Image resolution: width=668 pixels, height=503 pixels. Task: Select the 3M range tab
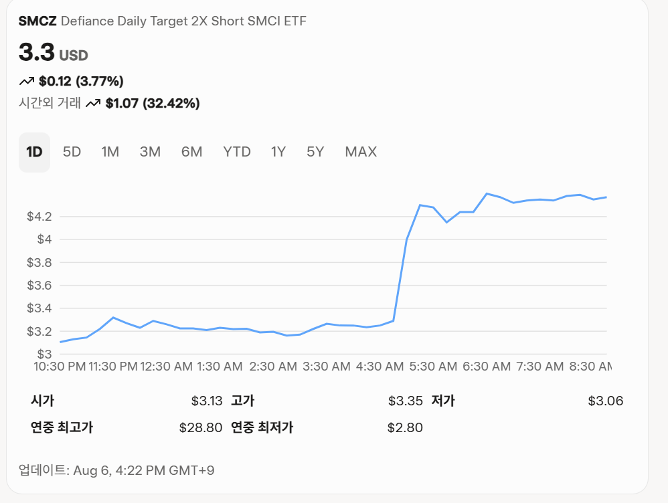coord(150,152)
